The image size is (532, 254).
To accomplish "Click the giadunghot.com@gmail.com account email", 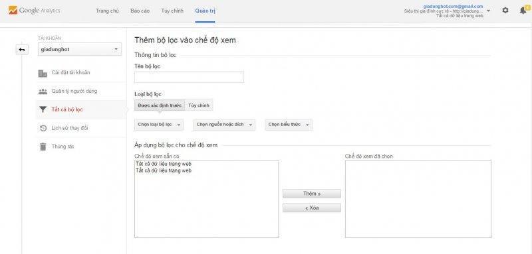I will 453,7.
